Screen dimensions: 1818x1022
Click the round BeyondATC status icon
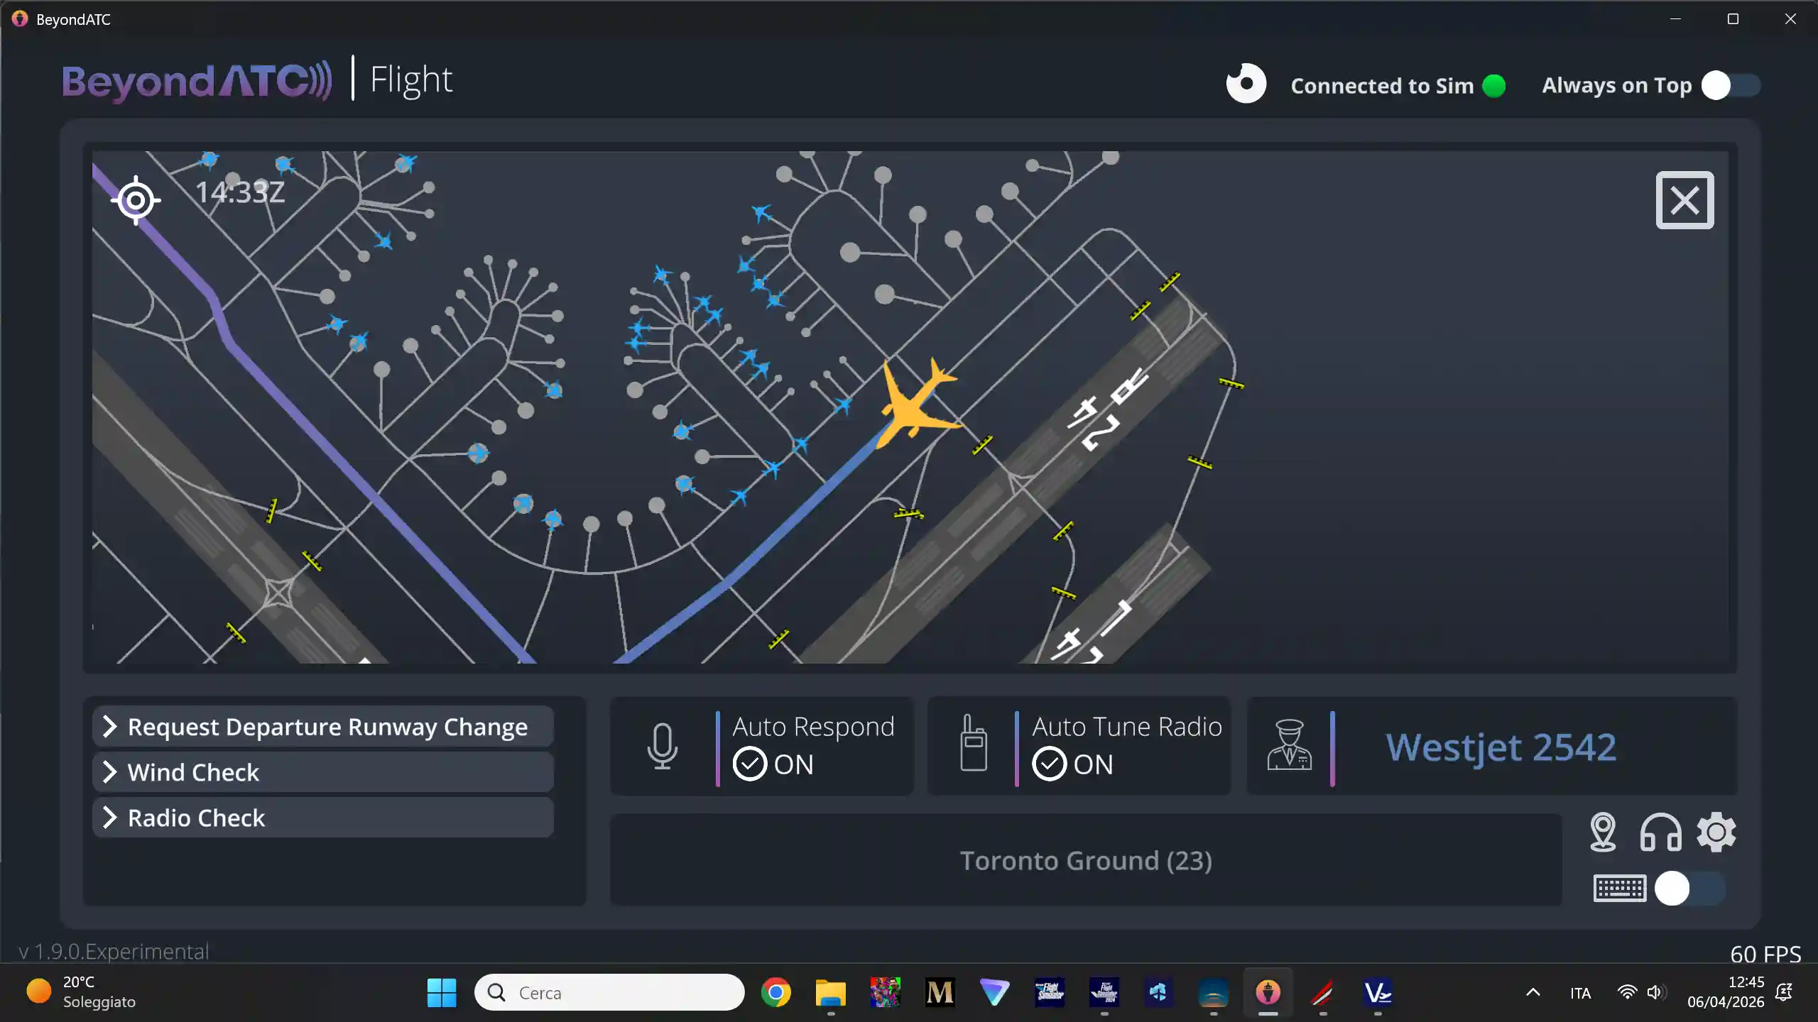pyautogui.click(x=1246, y=84)
